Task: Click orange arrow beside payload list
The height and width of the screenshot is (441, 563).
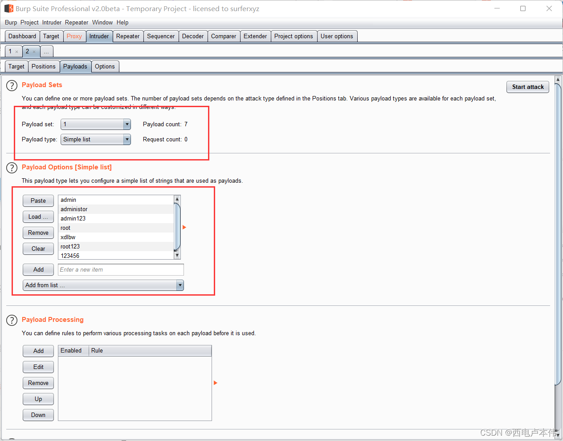Action: (184, 227)
